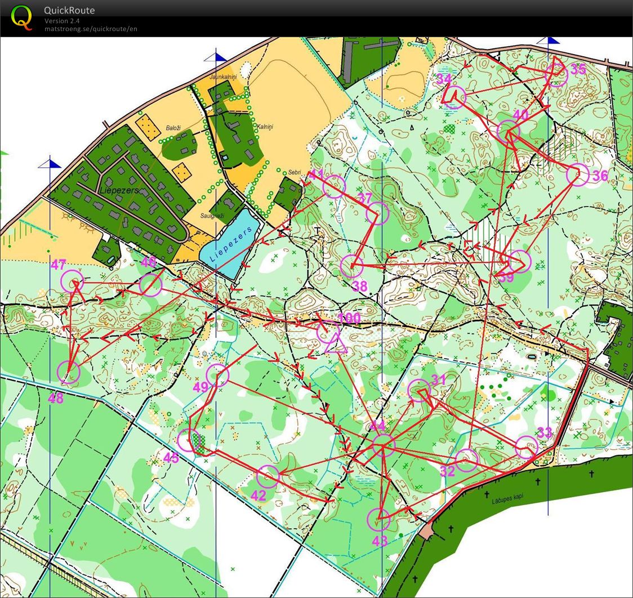This screenshot has height=598, width=633.
Task: Click the QuickRoute logo icon
Action: click(22, 17)
